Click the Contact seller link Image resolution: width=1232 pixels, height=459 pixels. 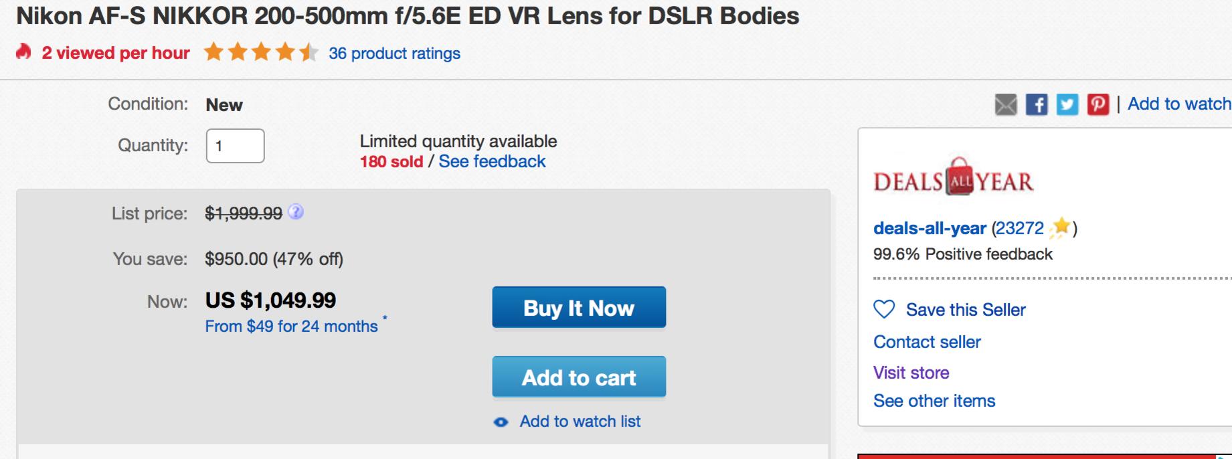pos(927,342)
